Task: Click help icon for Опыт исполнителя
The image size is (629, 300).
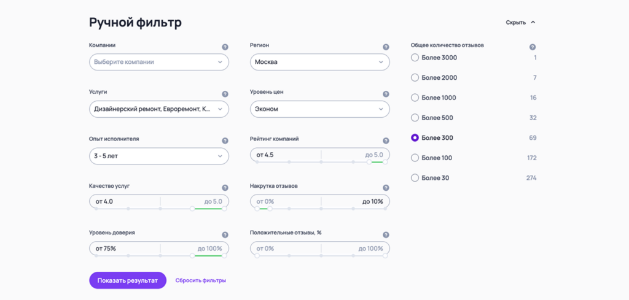Action: 225,140
